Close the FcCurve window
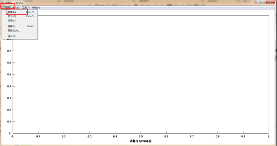 pyautogui.click(x=270, y=2)
